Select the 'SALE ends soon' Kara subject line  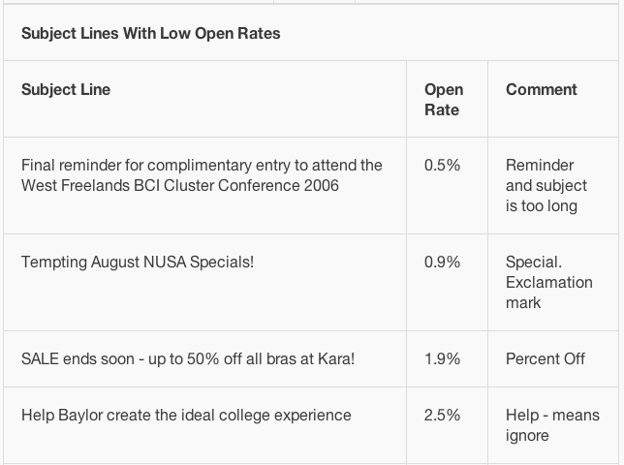coord(188,359)
